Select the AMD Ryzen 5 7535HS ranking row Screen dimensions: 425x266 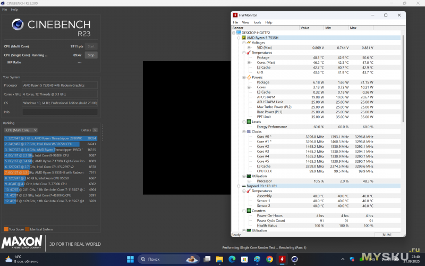[x=50, y=172]
